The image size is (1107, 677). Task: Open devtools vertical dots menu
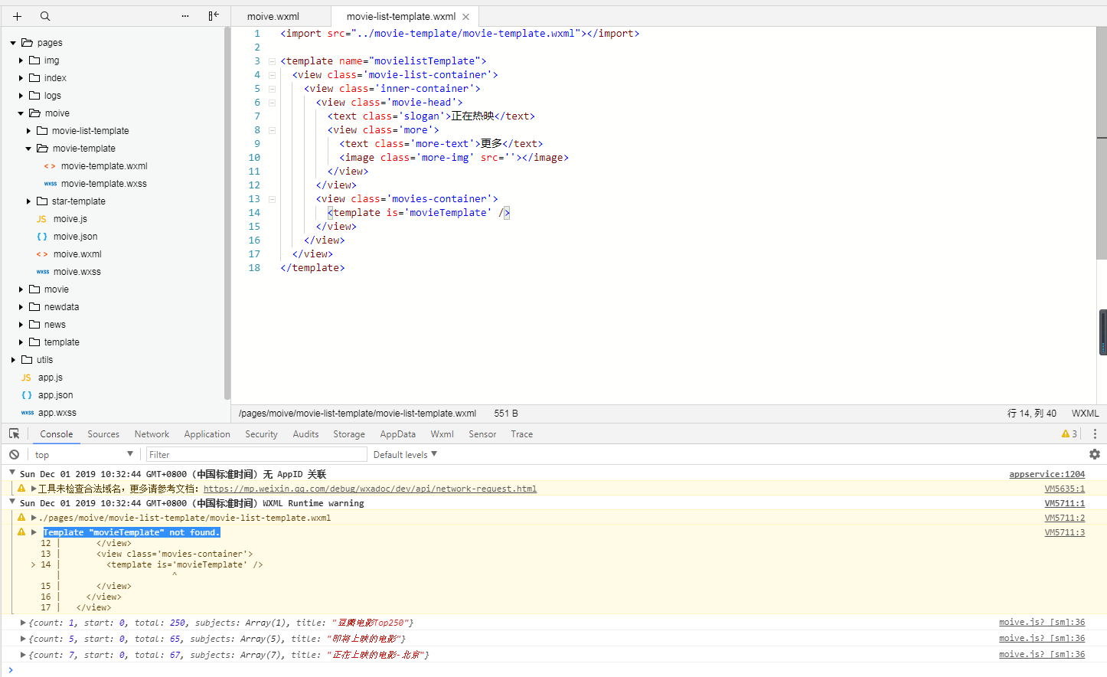pos(1095,433)
